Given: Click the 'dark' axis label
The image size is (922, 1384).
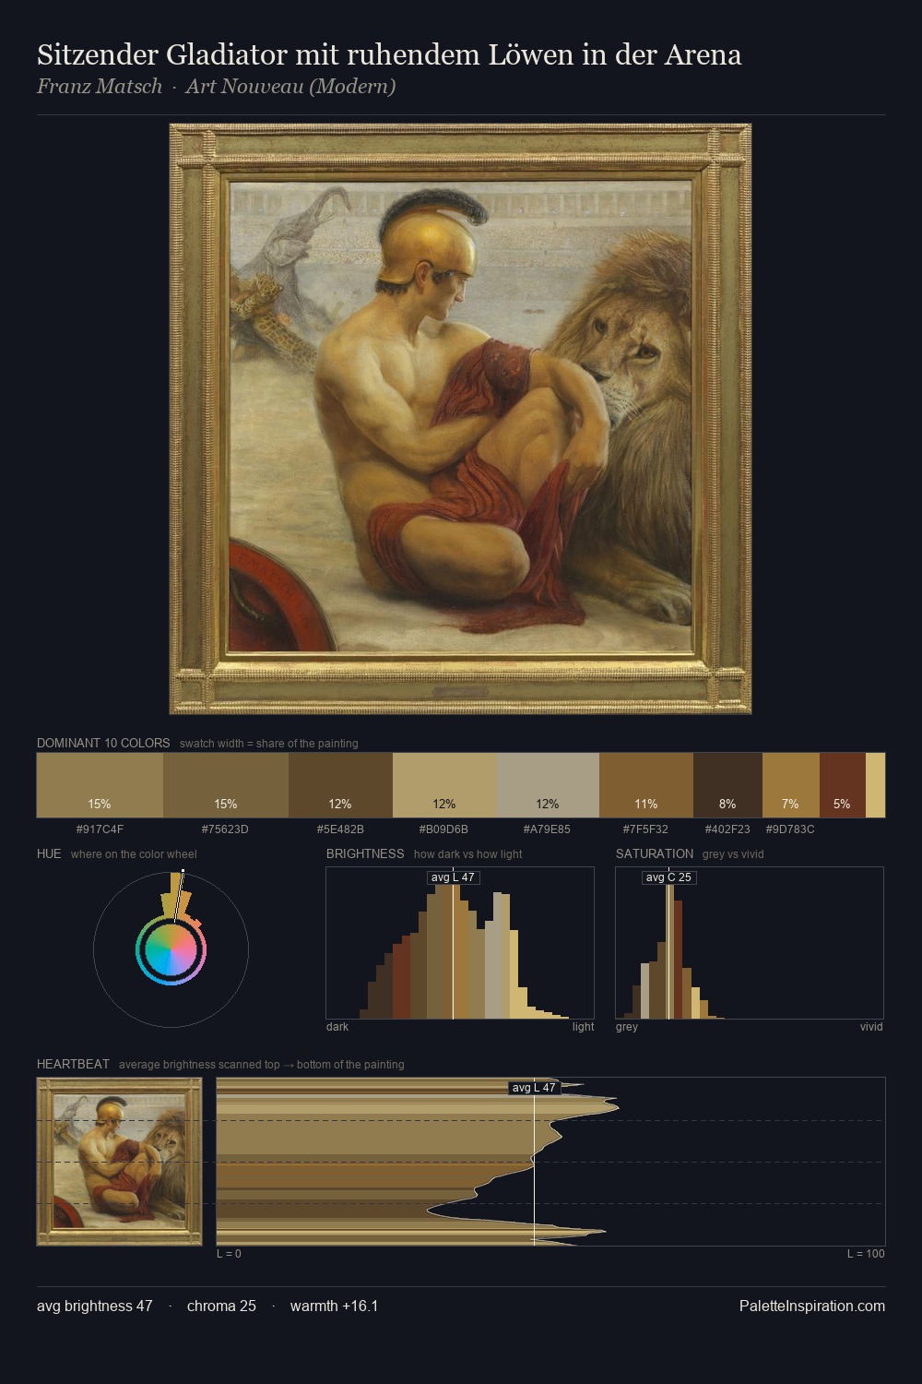Looking at the screenshot, I should (337, 1026).
